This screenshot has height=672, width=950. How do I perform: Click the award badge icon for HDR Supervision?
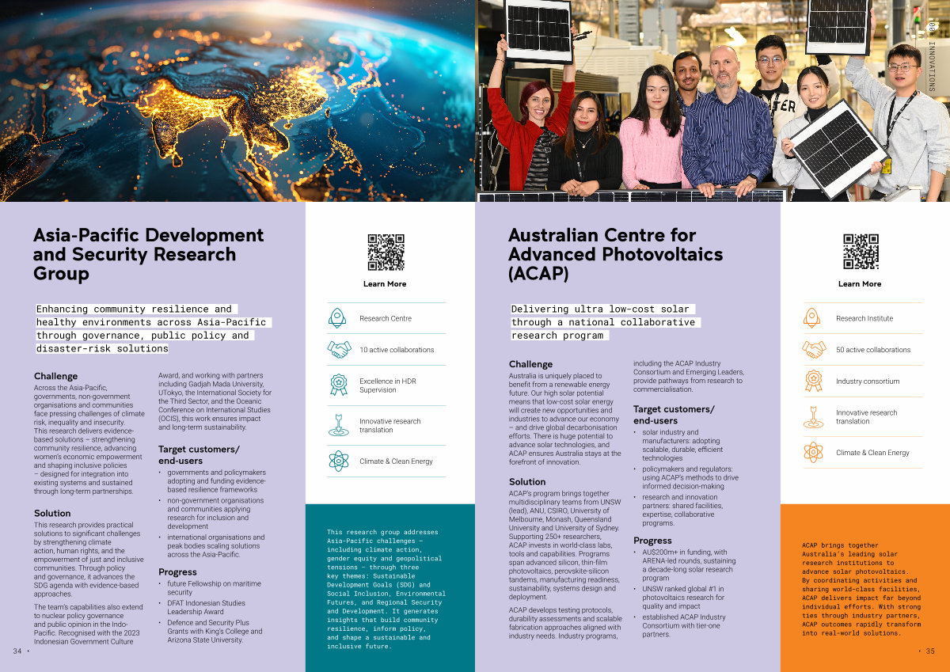pos(338,385)
